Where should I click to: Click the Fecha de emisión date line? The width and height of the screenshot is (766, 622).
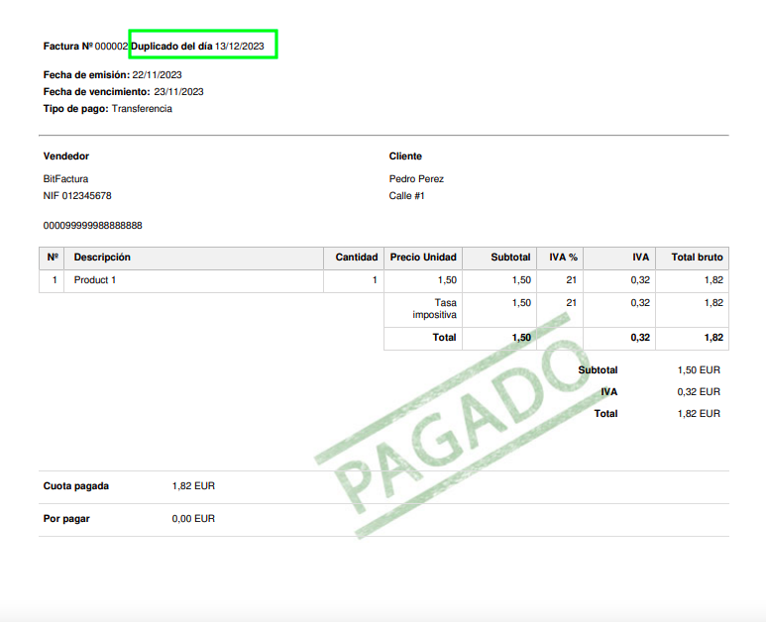(x=112, y=75)
